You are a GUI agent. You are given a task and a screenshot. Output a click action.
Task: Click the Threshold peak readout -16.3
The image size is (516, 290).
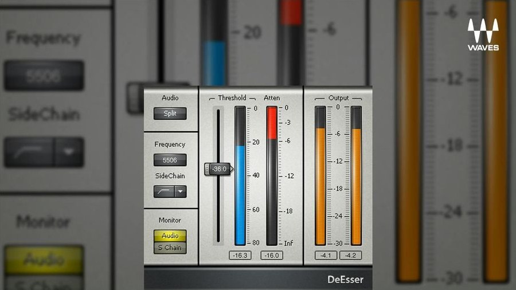tap(240, 256)
